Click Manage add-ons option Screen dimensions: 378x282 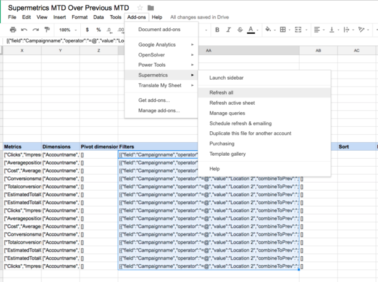[159, 110]
